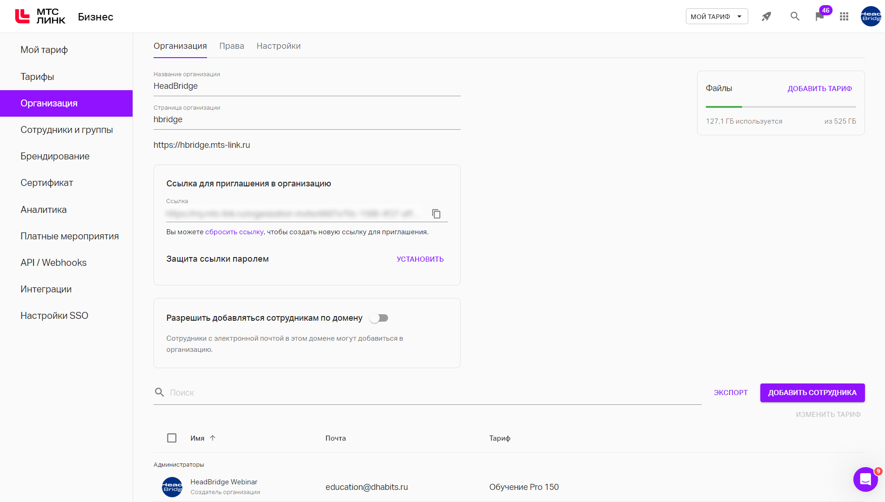The image size is (885, 502).
Task: Open Сертификат section
Action: pos(66,183)
